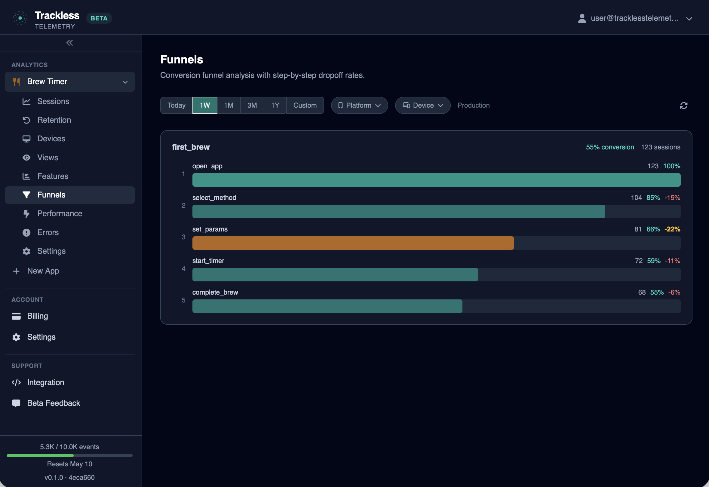The image size is (709, 487).
Task: Click the Performance lightning bolt icon
Action: [x=26, y=214]
